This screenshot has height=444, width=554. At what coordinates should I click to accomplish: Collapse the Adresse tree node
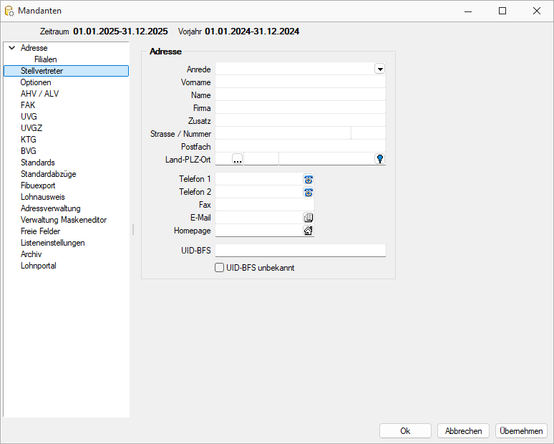tap(12, 48)
